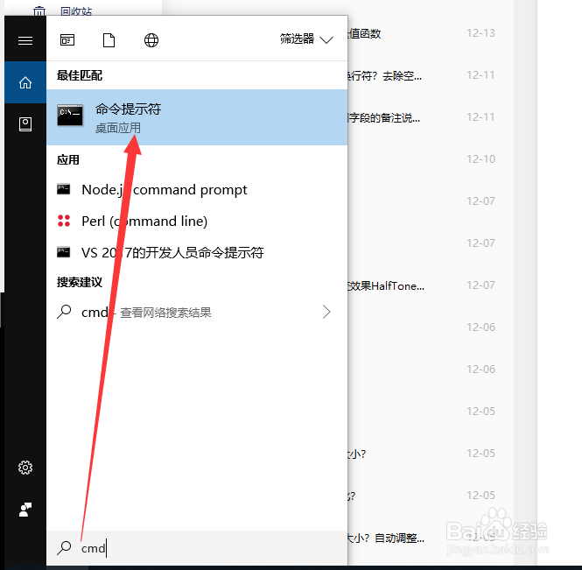582x570 pixels.
Task: Click 桌面应用 subtitle under 命令提示符
Action: [118, 128]
